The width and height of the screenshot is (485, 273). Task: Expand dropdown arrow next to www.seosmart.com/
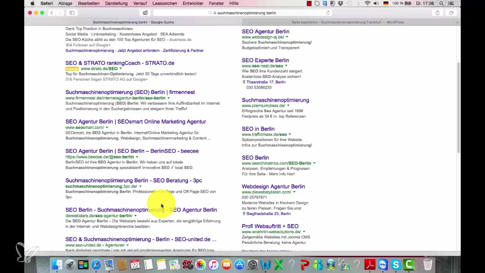pyautogui.click(x=107, y=128)
